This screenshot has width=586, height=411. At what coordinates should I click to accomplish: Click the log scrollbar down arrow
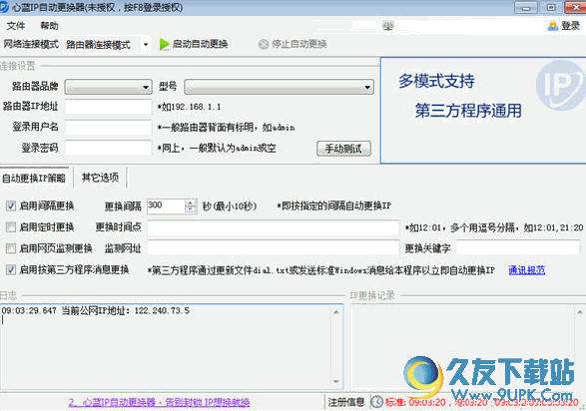click(x=336, y=381)
